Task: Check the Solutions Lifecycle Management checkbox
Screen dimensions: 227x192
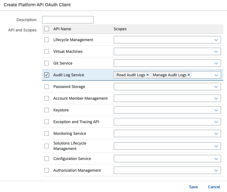Action: pyautogui.click(x=47, y=146)
